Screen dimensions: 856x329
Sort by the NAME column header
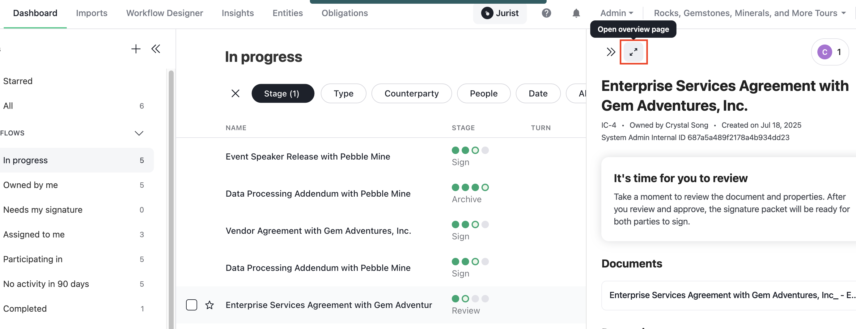click(236, 128)
